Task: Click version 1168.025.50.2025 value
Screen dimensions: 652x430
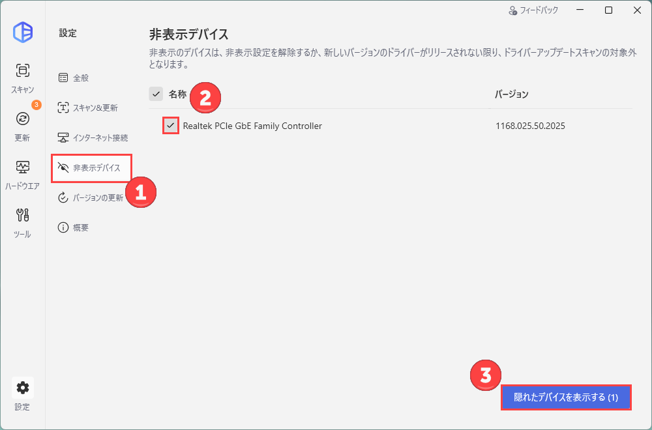Action: coord(530,126)
